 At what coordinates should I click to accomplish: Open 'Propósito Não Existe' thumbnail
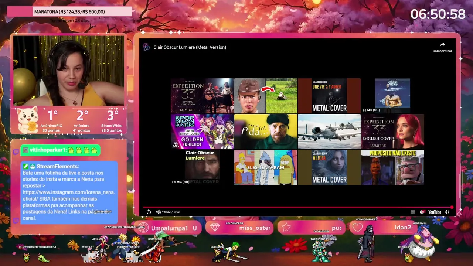(x=392, y=167)
